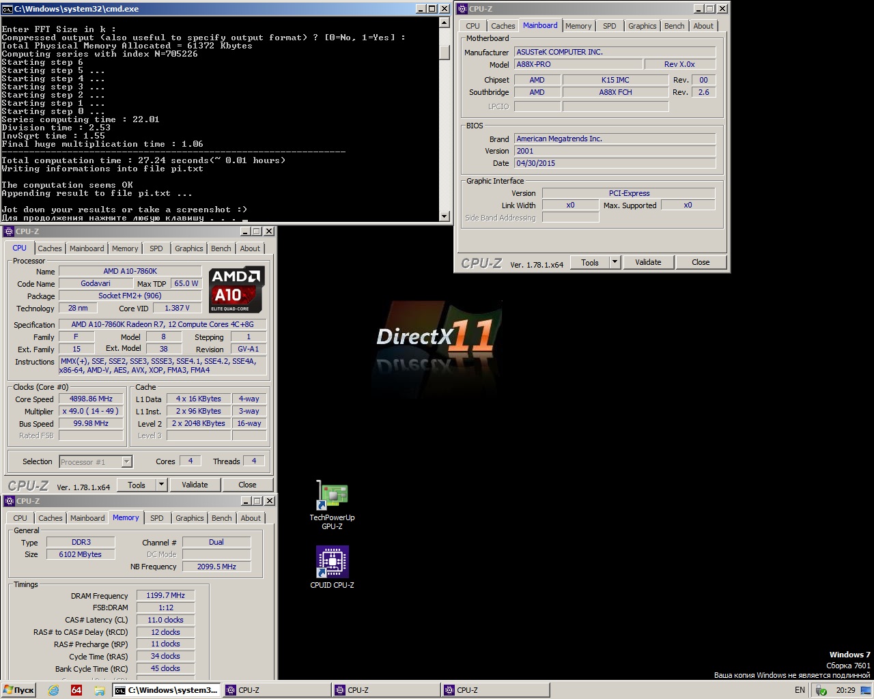Click the title icon of CPU-Z Memory window

(9, 501)
